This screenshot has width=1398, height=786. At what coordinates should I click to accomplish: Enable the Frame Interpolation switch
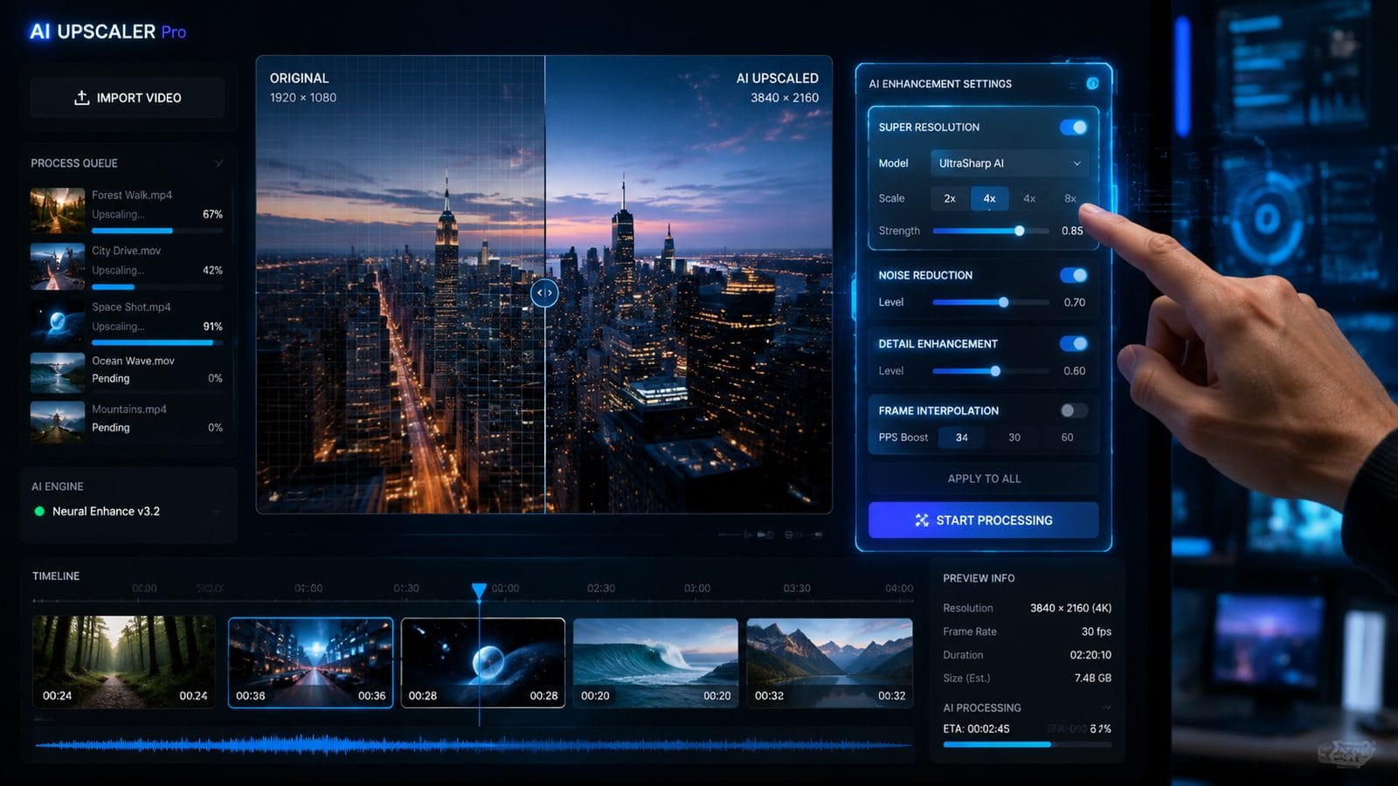click(x=1074, y=410)
